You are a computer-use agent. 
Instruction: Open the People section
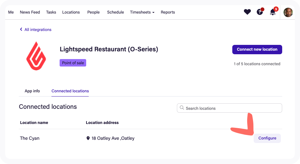tap(93, 12)
